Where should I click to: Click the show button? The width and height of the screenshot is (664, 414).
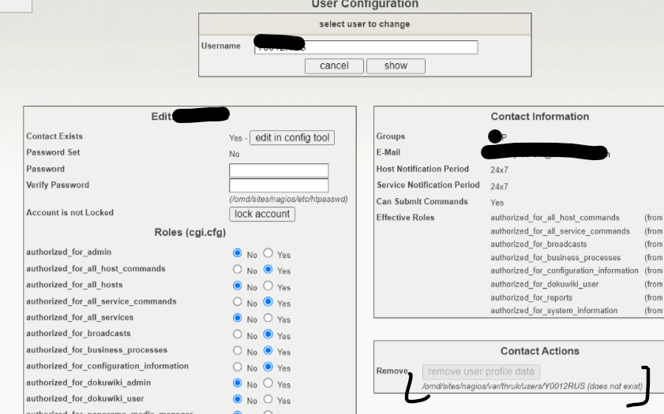click(x=396, y=66)
